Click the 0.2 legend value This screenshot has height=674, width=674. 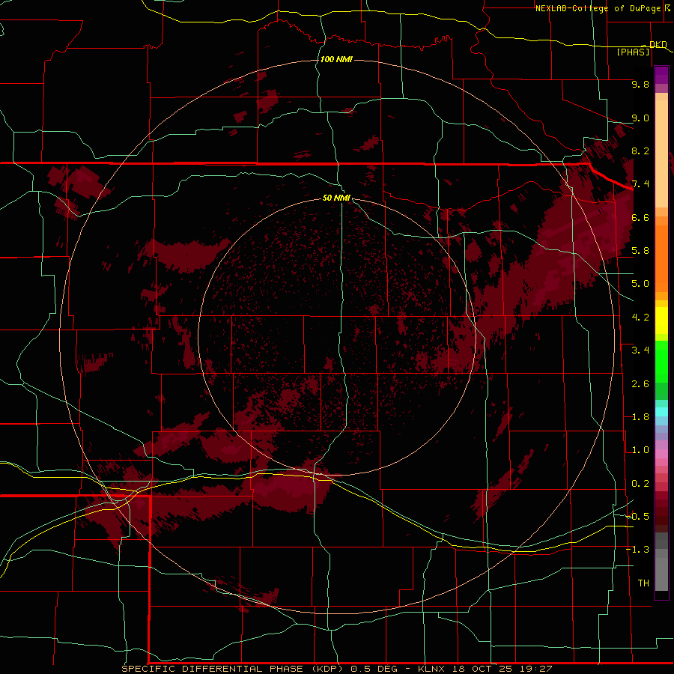640,484
